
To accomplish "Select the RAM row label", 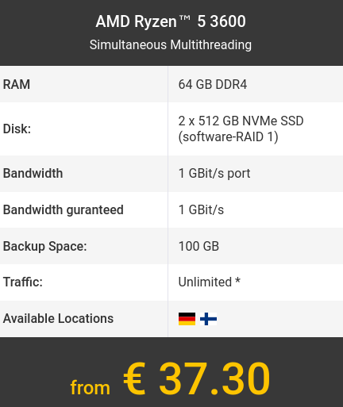I will 17,84.
